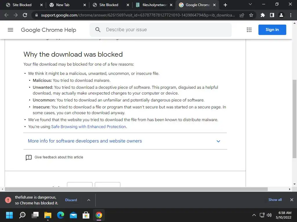Click the chevron beside More info section

pyautogui.click(x=218, y=141)
